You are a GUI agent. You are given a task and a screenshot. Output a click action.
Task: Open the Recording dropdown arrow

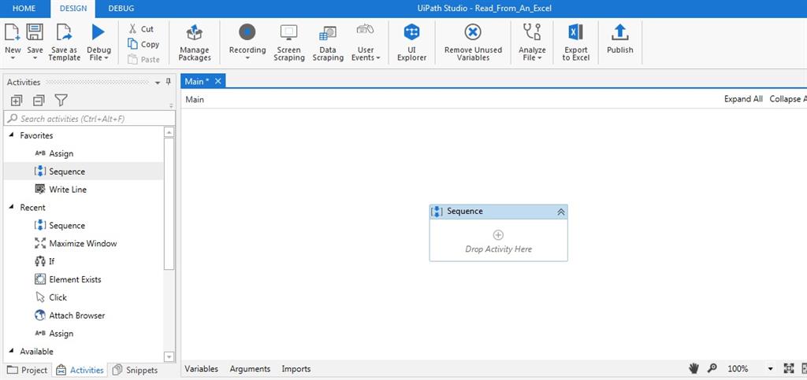coord(247,58)
